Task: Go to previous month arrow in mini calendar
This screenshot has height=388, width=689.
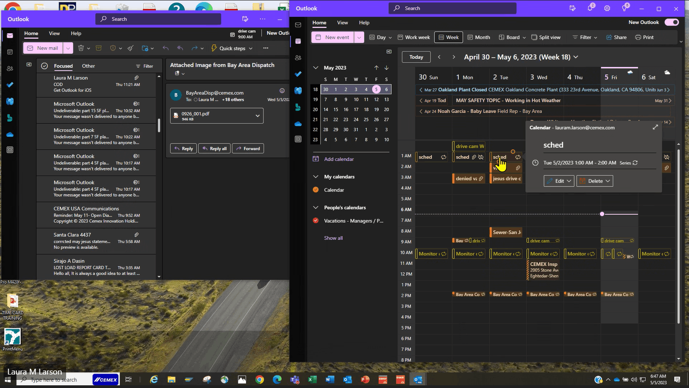Action: coord(376,68)
